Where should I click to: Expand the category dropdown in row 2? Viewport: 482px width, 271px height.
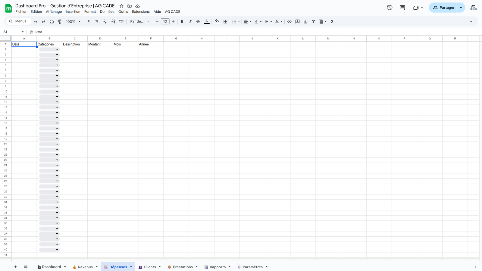(x=57, y=49)
